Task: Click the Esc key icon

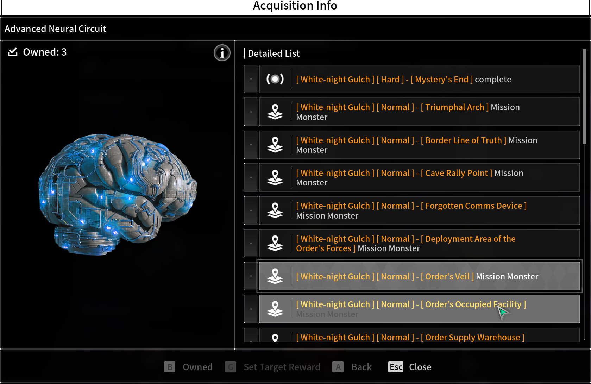Action: pyautogui.click(x=396, y=367)
